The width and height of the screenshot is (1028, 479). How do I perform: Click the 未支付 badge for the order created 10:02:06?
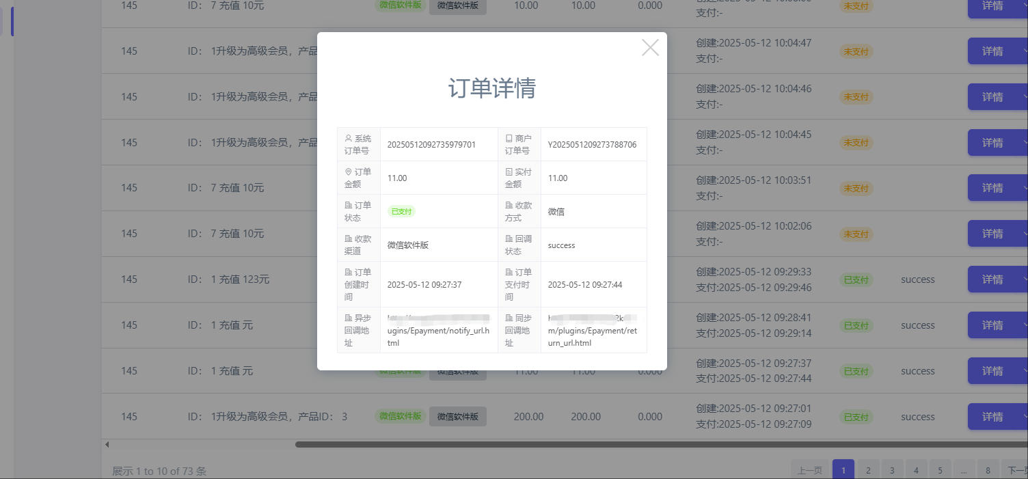(x=856, y=234)
